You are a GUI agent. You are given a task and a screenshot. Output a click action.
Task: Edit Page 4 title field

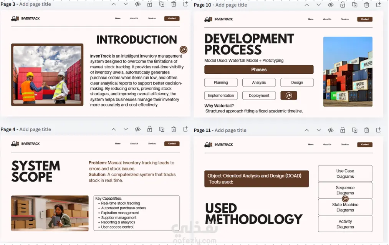click(35, 129)
